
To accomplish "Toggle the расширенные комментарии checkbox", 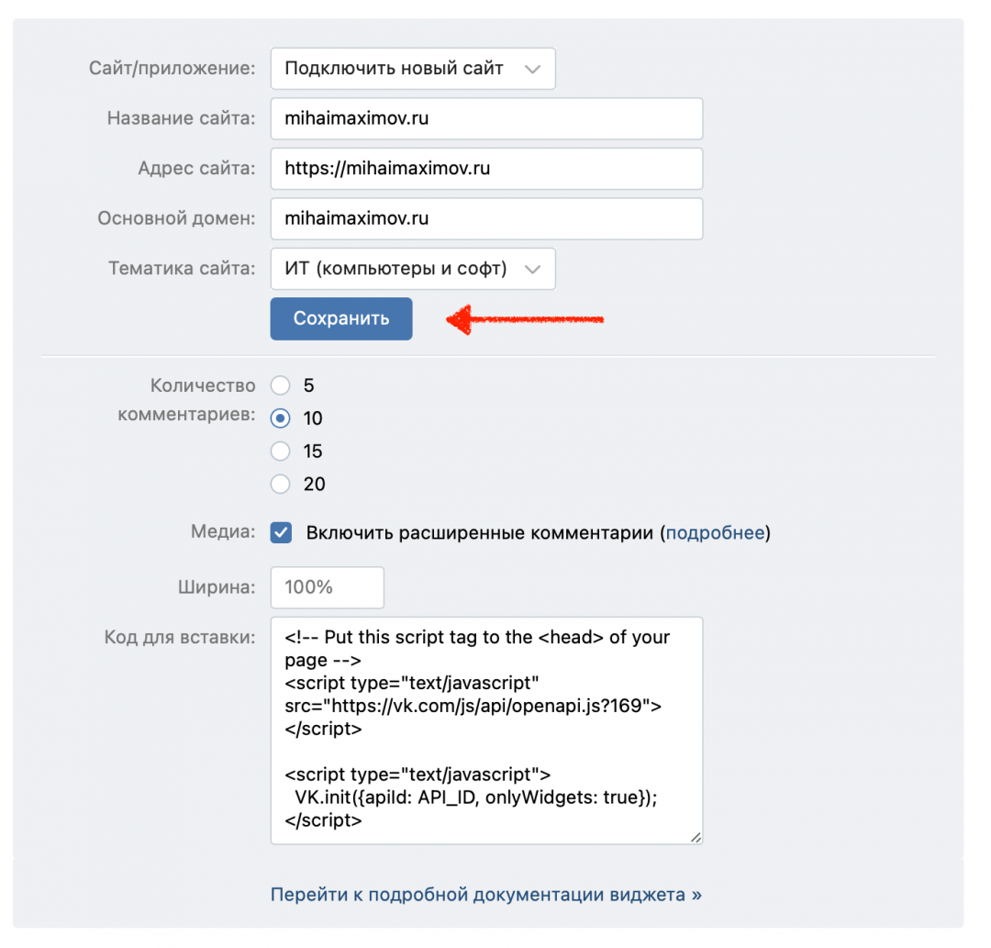I will pyautogui.click(x=282, y=533).
